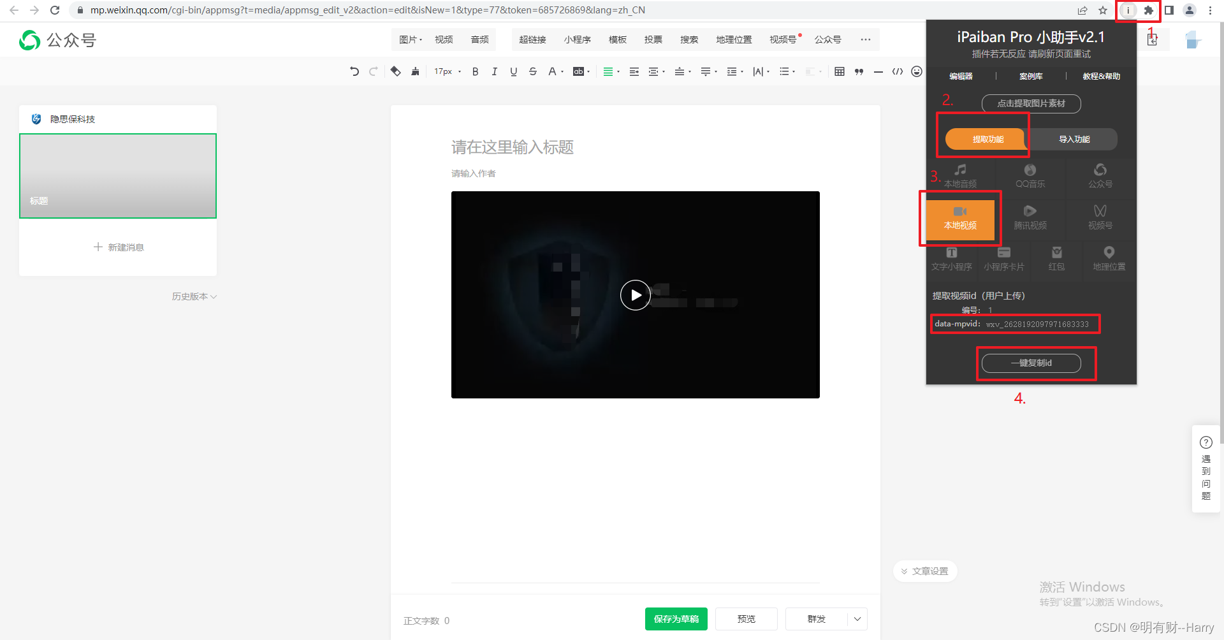1224x640 pixels.
Task: Select the clear formatting eraser icon
Action: click(396, 71)
